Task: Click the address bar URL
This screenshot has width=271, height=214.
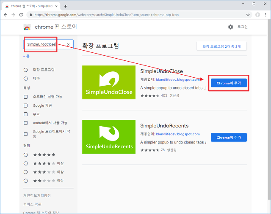Action: point(107,15)
